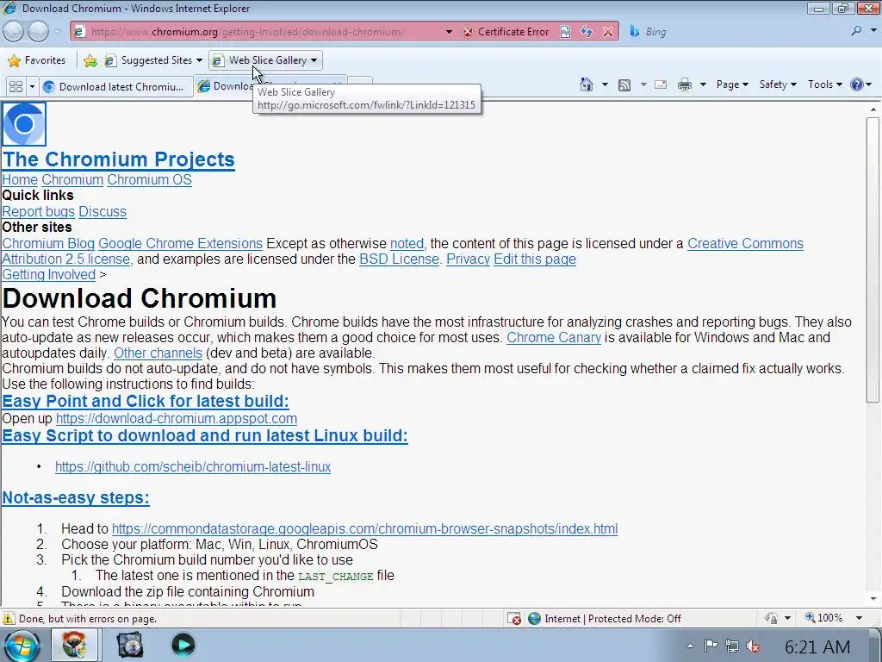Screen dimensions: 882x662
Task: Open the tab list dropdown arrow
Action: [x=32, y=87]
